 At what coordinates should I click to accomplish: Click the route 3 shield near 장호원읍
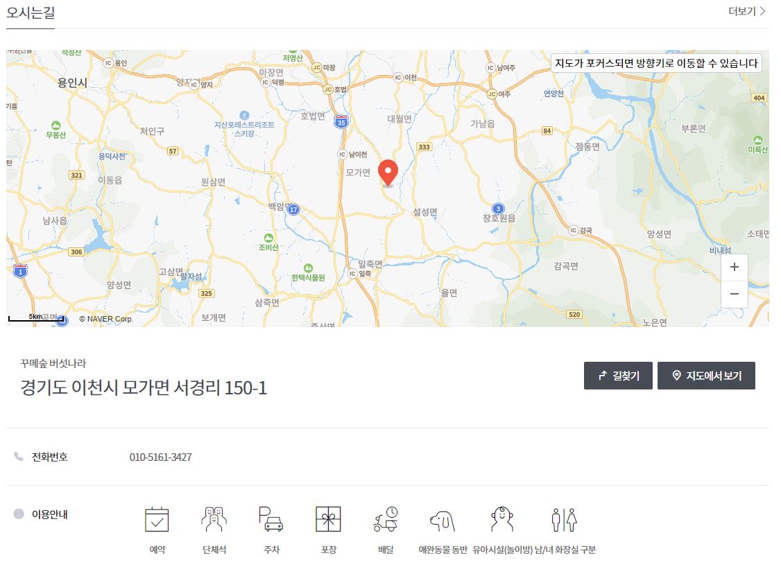coord(498,209)
